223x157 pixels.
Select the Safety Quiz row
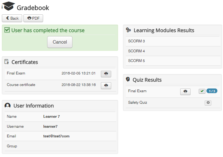click(138, 102)
